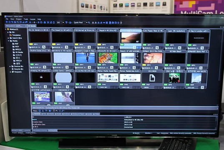This screenshot has width=224, height=150.
Task: Play the Rio de Janeiro in 8K clip
Action: pyautogui.click(x=30, y=47)
